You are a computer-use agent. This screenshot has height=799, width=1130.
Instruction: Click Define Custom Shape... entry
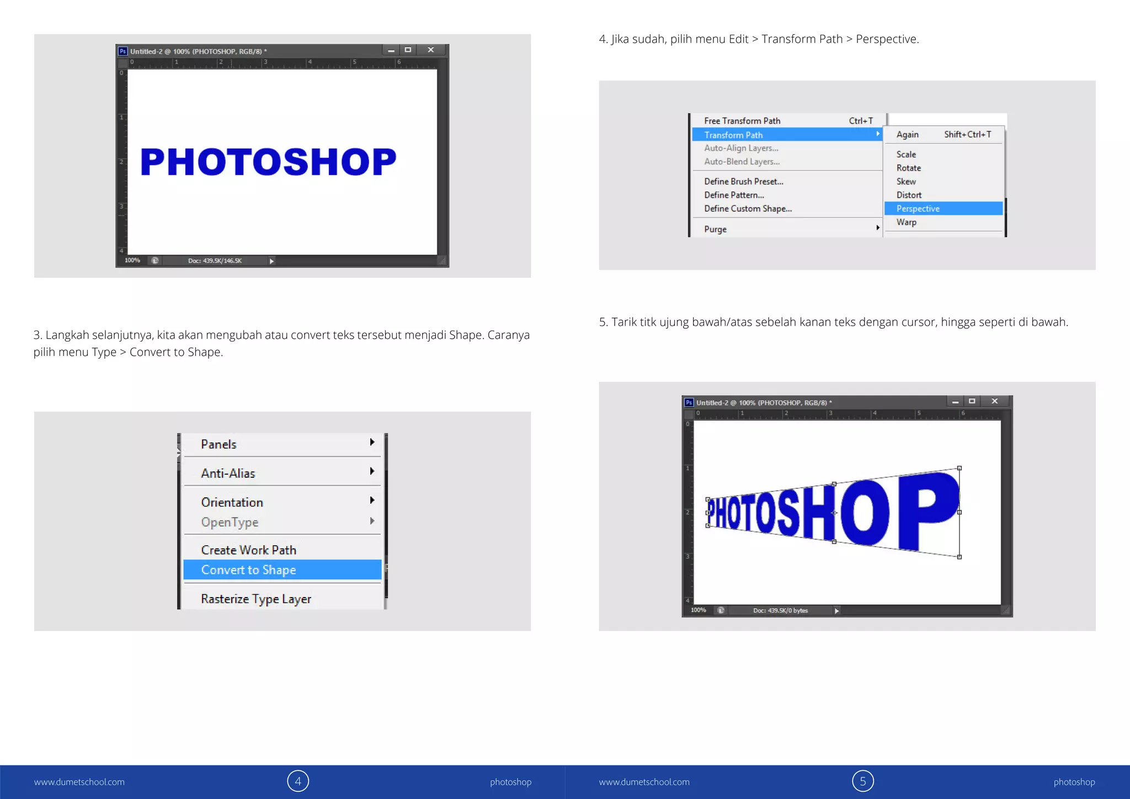tap(748, 209)
